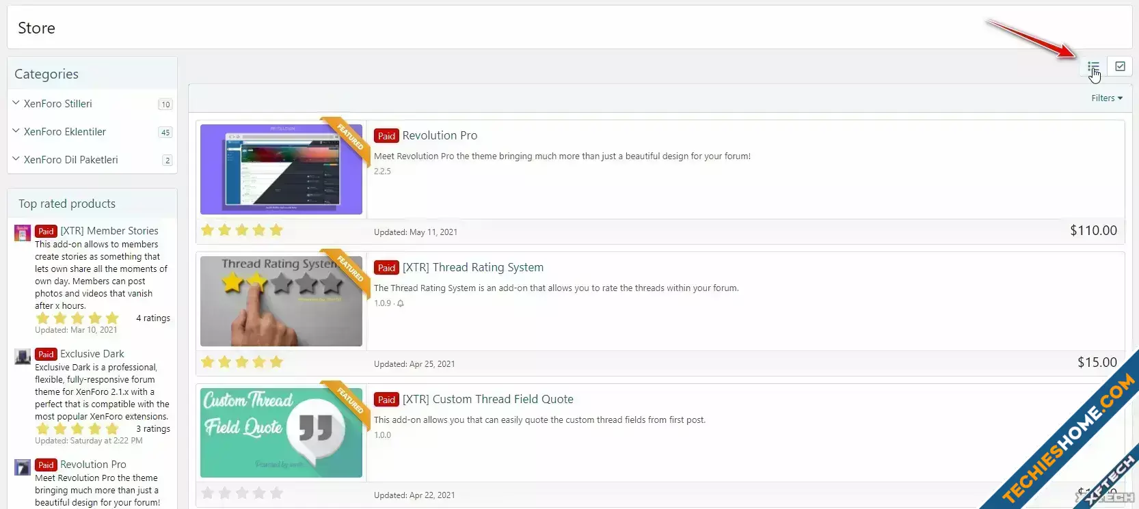1139x509 pixels.
Task: Open XenForo Eklentiler category link
Action: click(65, 132)
